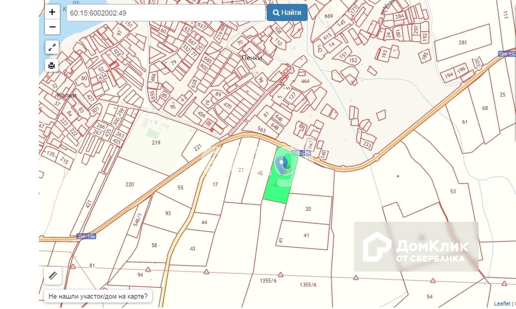Select land parcel 20

tap(308, 209)
